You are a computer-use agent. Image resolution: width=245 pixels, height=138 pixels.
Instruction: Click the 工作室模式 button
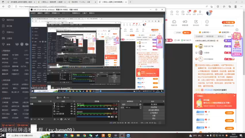(x=154, y=113)
